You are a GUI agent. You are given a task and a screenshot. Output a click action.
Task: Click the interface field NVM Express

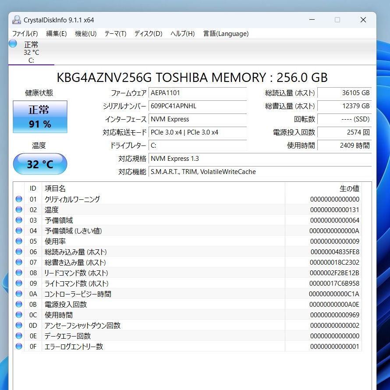point(198,119)
